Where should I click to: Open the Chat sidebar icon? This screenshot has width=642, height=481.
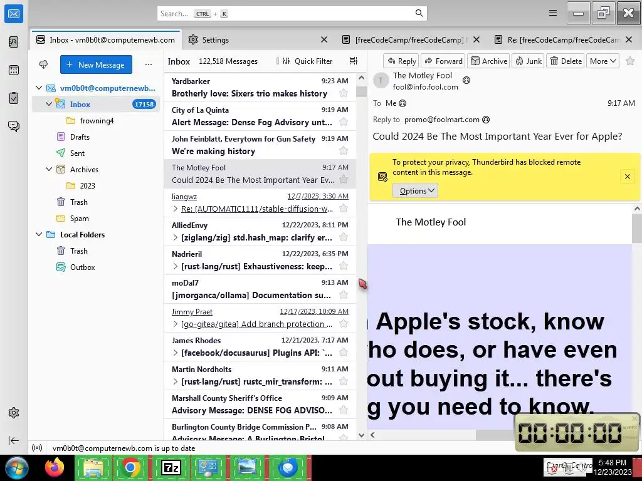tap(14, 126)
